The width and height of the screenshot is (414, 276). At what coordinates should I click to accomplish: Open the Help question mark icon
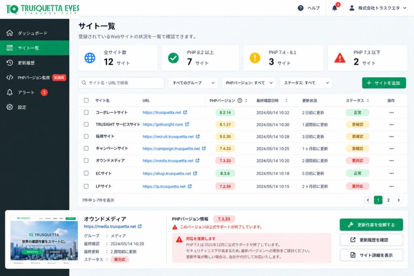(x=300, y=8)
